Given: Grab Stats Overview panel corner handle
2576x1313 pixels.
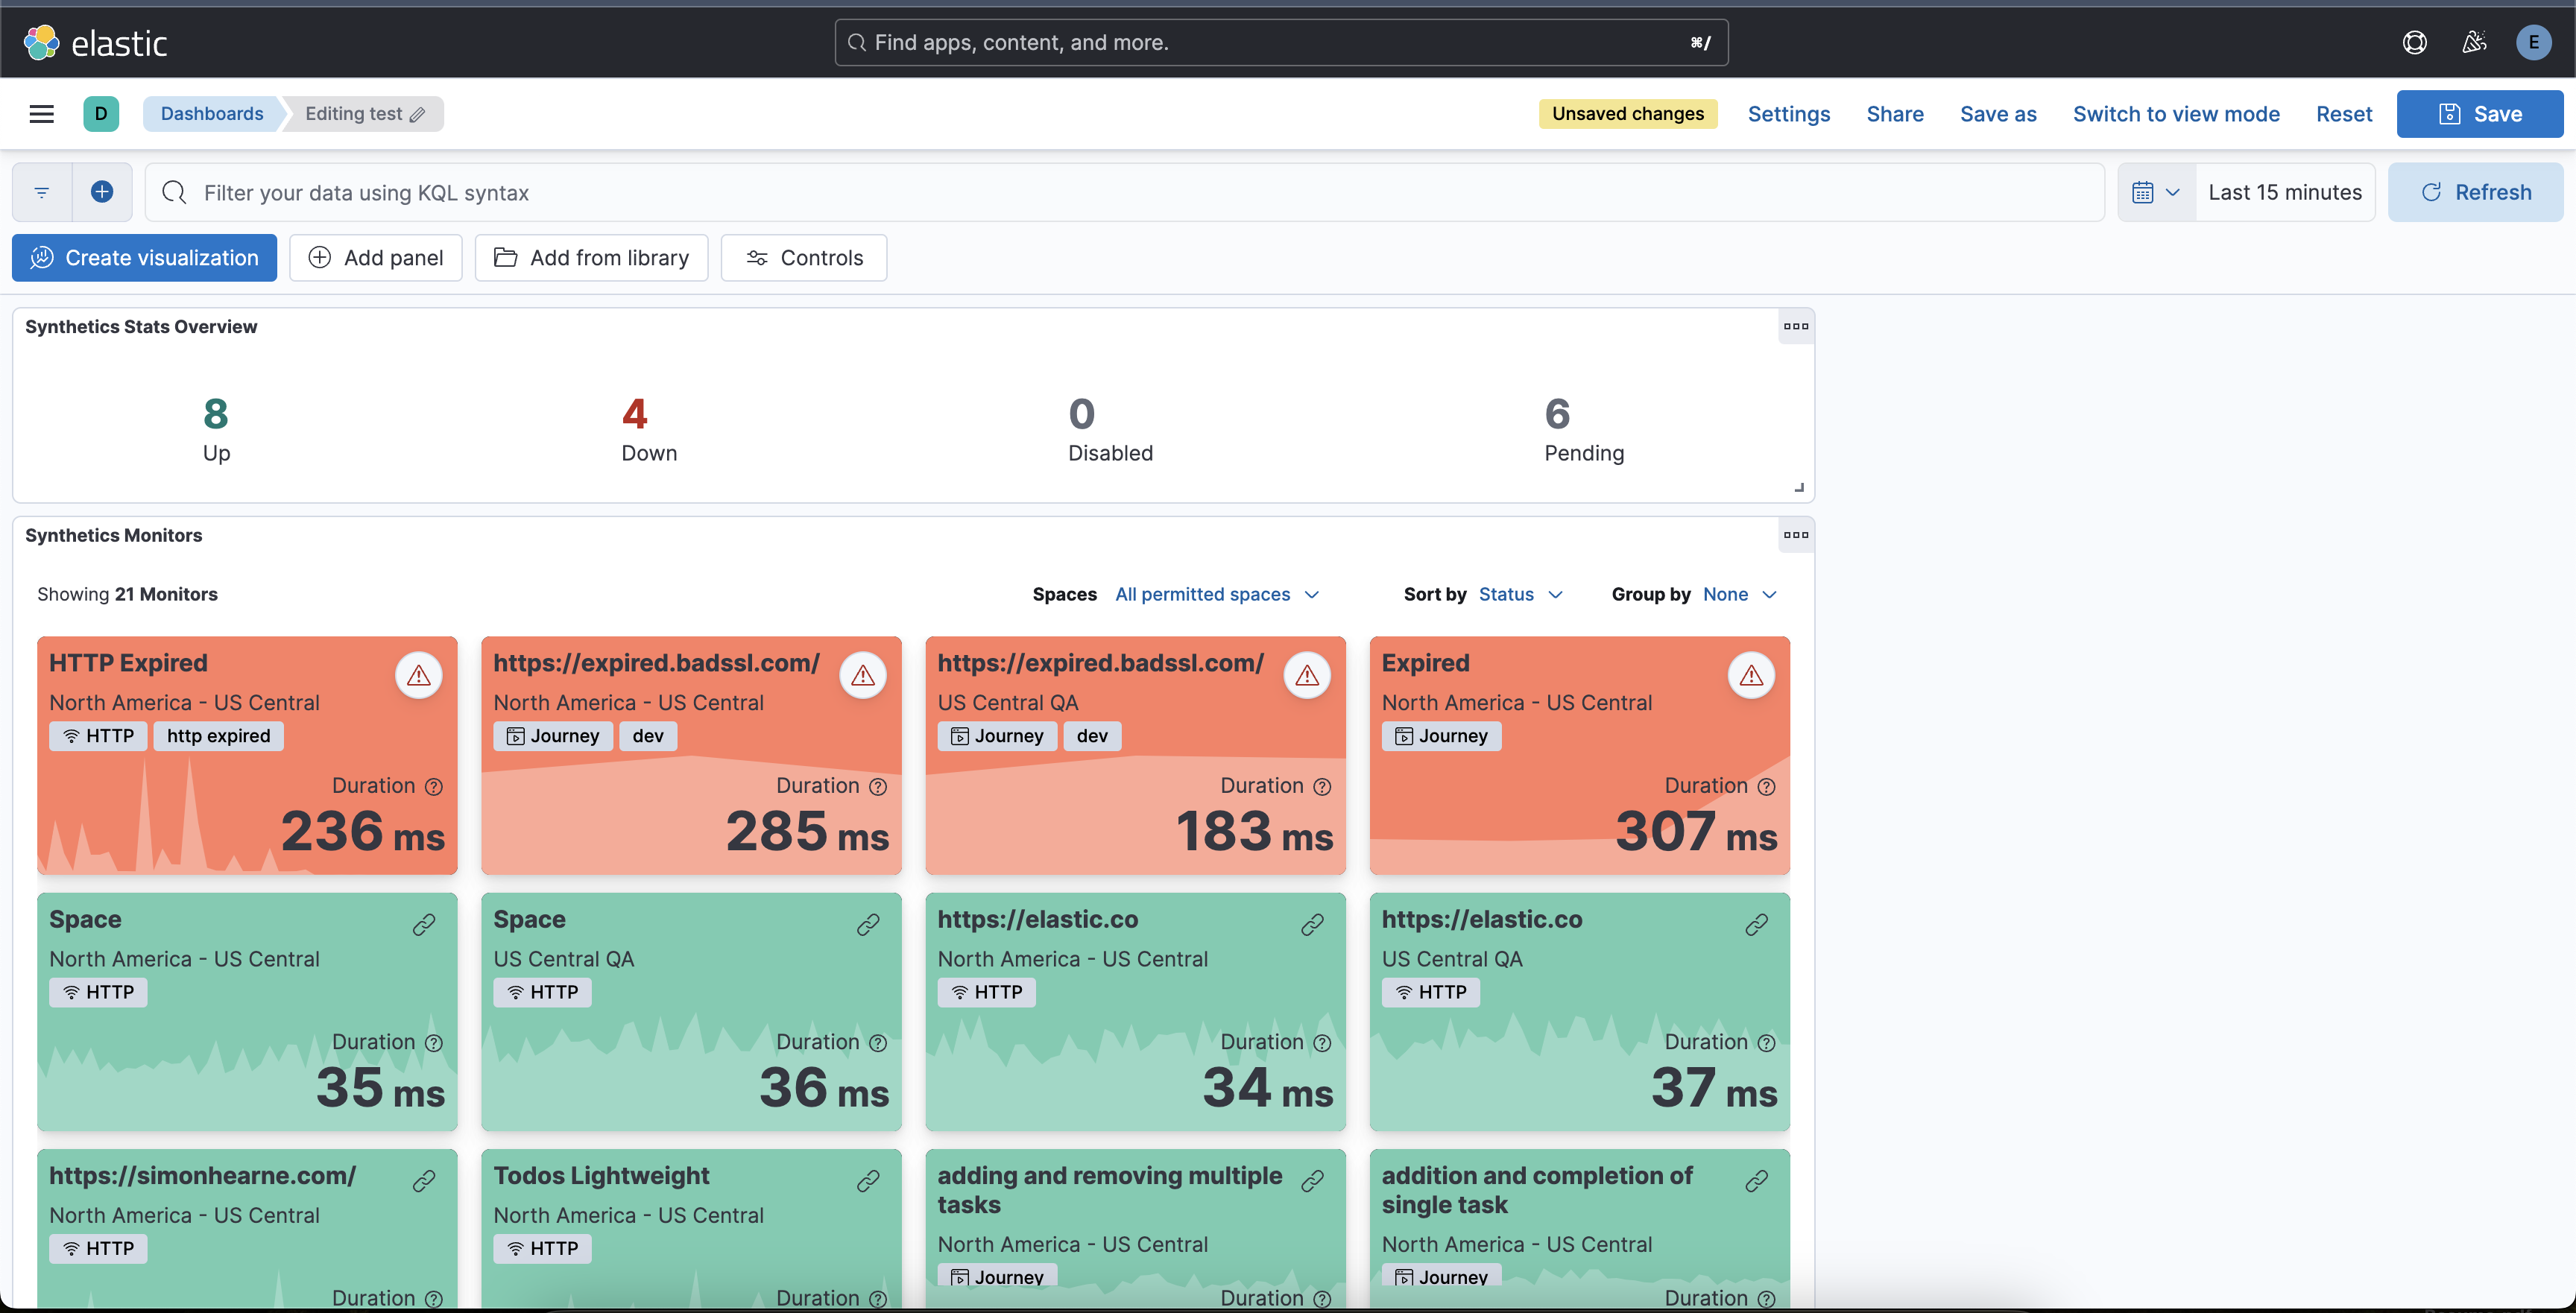Looking at the screenshot, I should 1799,488.
